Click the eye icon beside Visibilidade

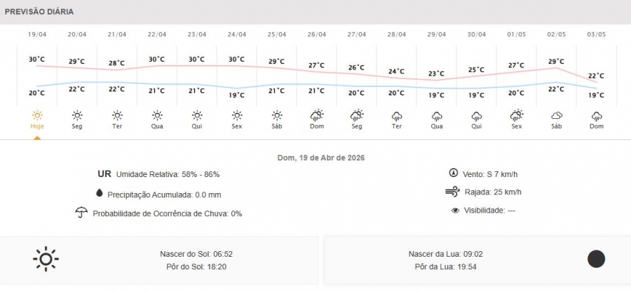click(x=455, y=210)
